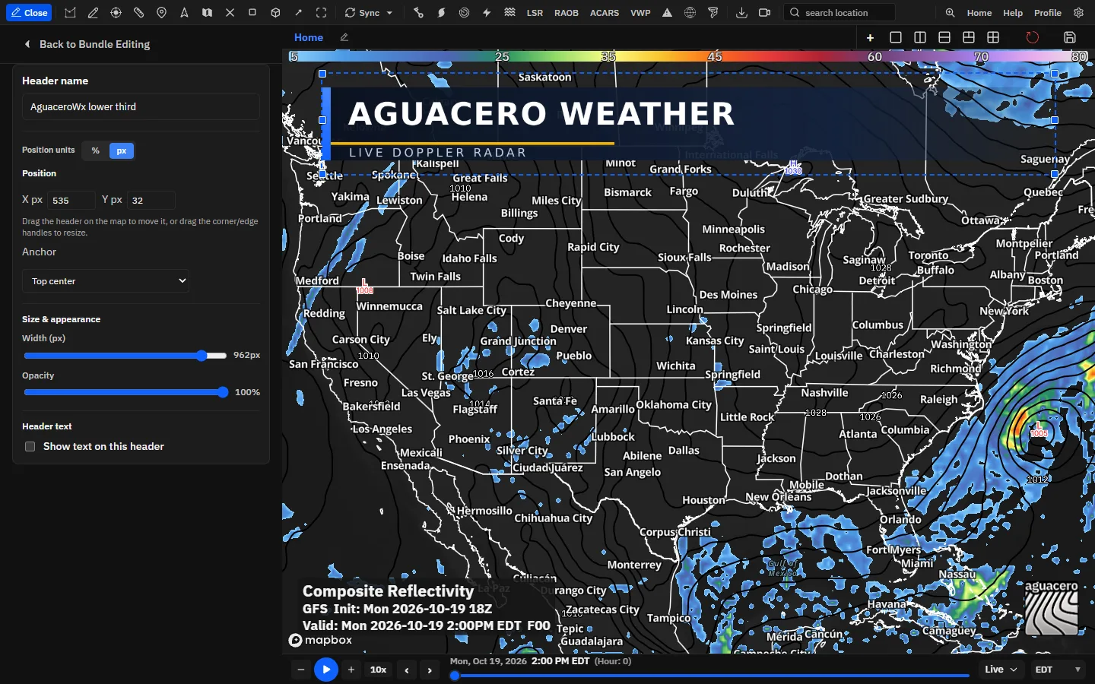
Task: Select the ruler measurement tool
Action: (138, 13)
